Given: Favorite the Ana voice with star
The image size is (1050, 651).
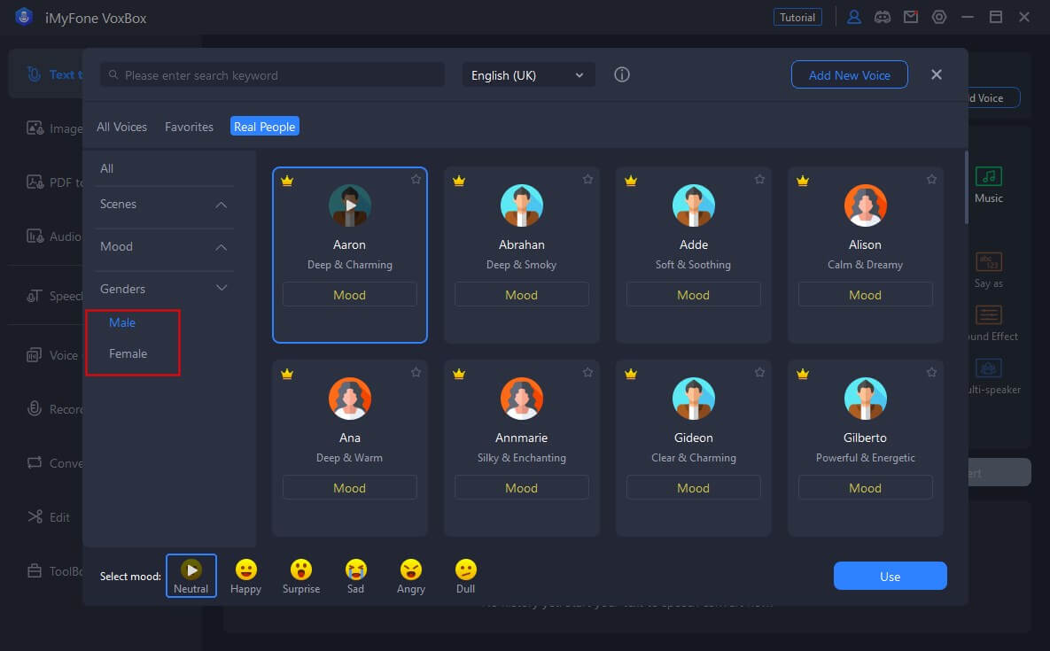Looking at the screenshot, I should [x=416, y=373].
